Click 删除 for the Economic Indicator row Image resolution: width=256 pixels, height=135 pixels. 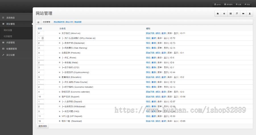(x=154, y=87)
